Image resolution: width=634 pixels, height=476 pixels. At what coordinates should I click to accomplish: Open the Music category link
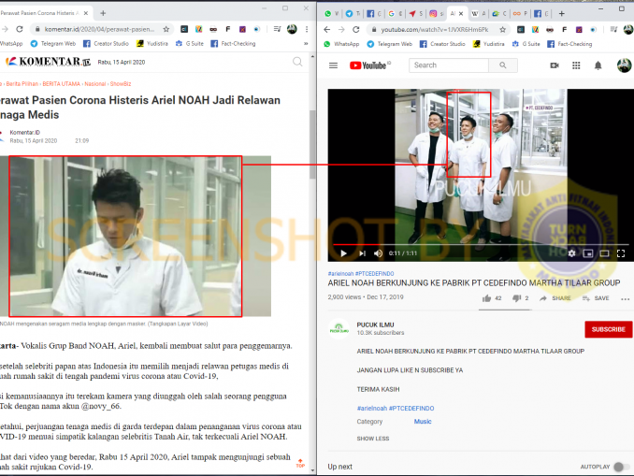(x=423, y=422)
